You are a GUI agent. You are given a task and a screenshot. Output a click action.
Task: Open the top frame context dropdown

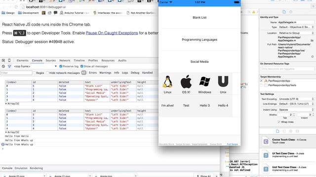point(35,66)
